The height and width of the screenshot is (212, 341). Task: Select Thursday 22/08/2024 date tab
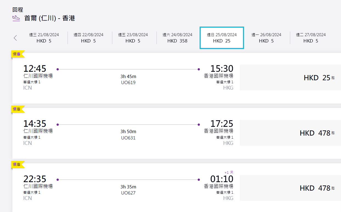[88, 38]
